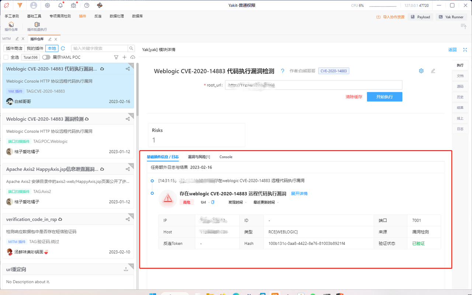Screen dimensions: 472x295
Task: Open 插件批量执行 from the toolbar
Action: pyautogui.click(x=37, y=27)
